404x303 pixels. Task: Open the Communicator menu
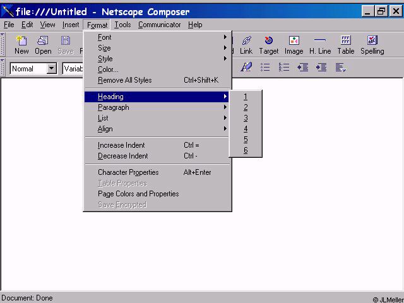pos(159,25)
